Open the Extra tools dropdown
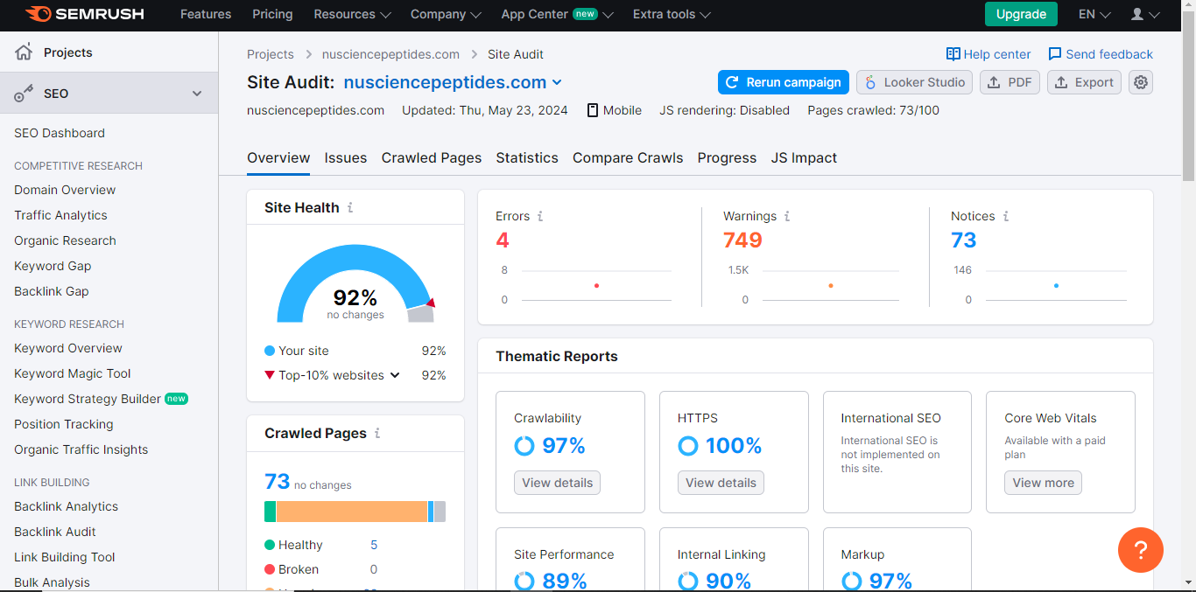The image size is (1196, 592). point(672,14)
